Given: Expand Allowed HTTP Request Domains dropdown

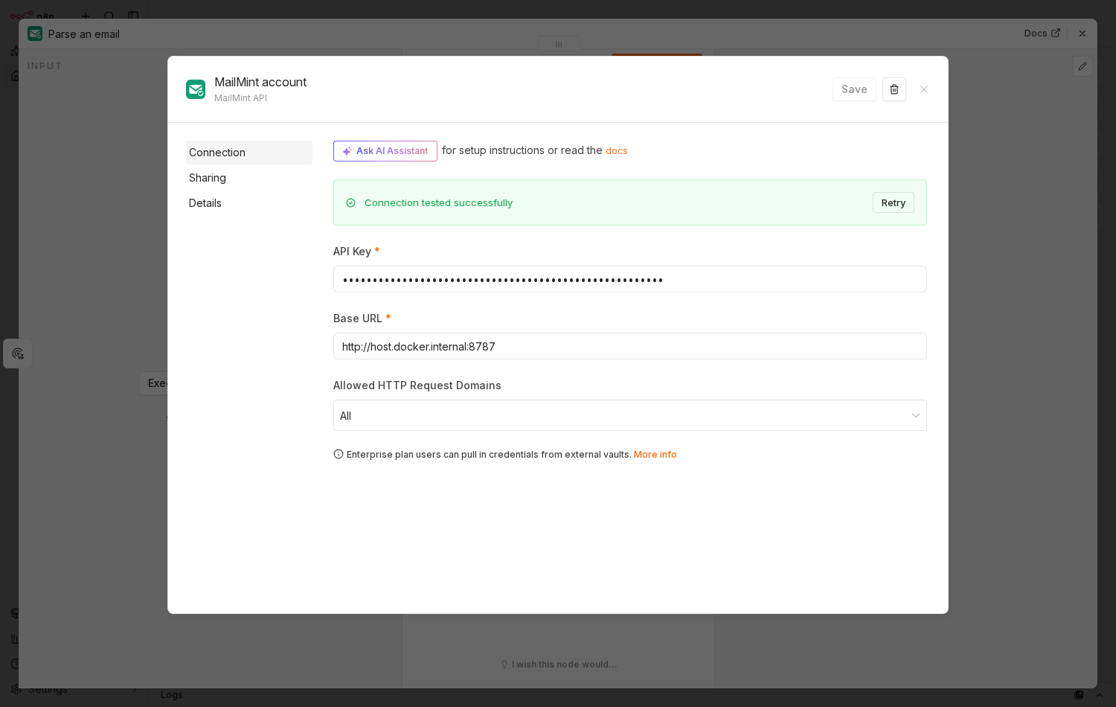Looking at the screenshot, I should pos(630,415).
